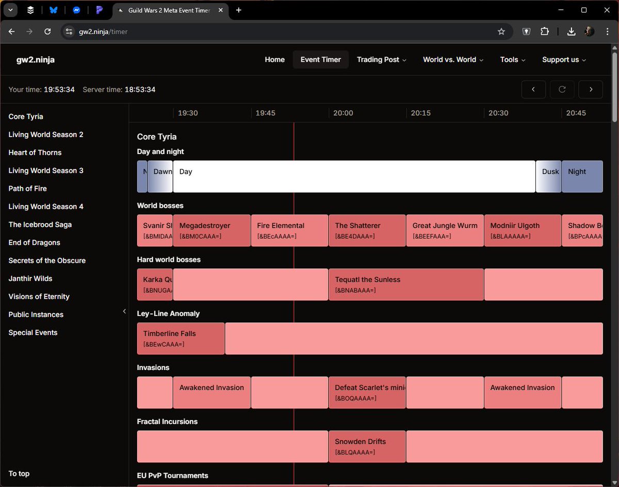Open a new browser tab
This screenshot has height=487, width=619.
click(238, 10)
